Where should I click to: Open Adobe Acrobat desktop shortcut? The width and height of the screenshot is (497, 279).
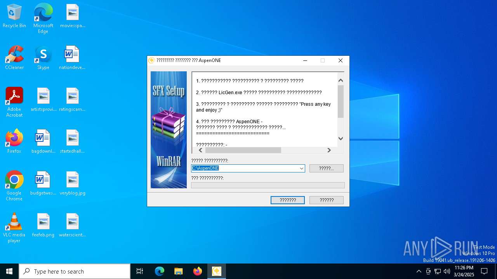coord(14,102)
